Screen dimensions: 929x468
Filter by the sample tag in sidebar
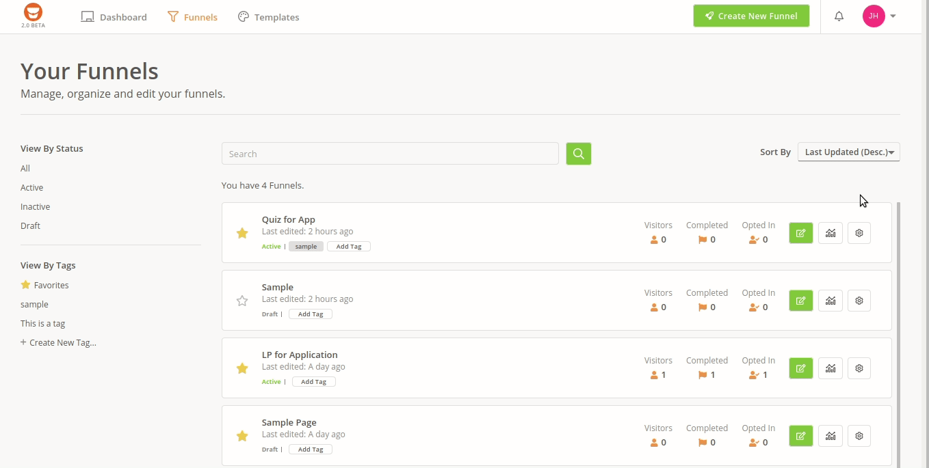[x=34, y=304]
